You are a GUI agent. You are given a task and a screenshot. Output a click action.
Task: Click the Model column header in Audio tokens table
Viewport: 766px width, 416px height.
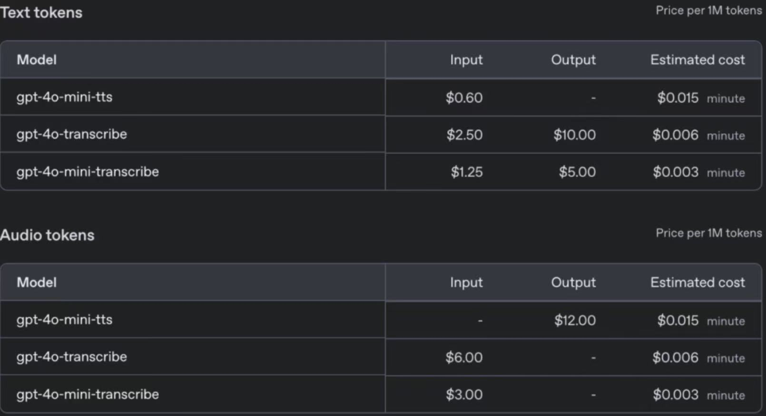tap(37, 283)
